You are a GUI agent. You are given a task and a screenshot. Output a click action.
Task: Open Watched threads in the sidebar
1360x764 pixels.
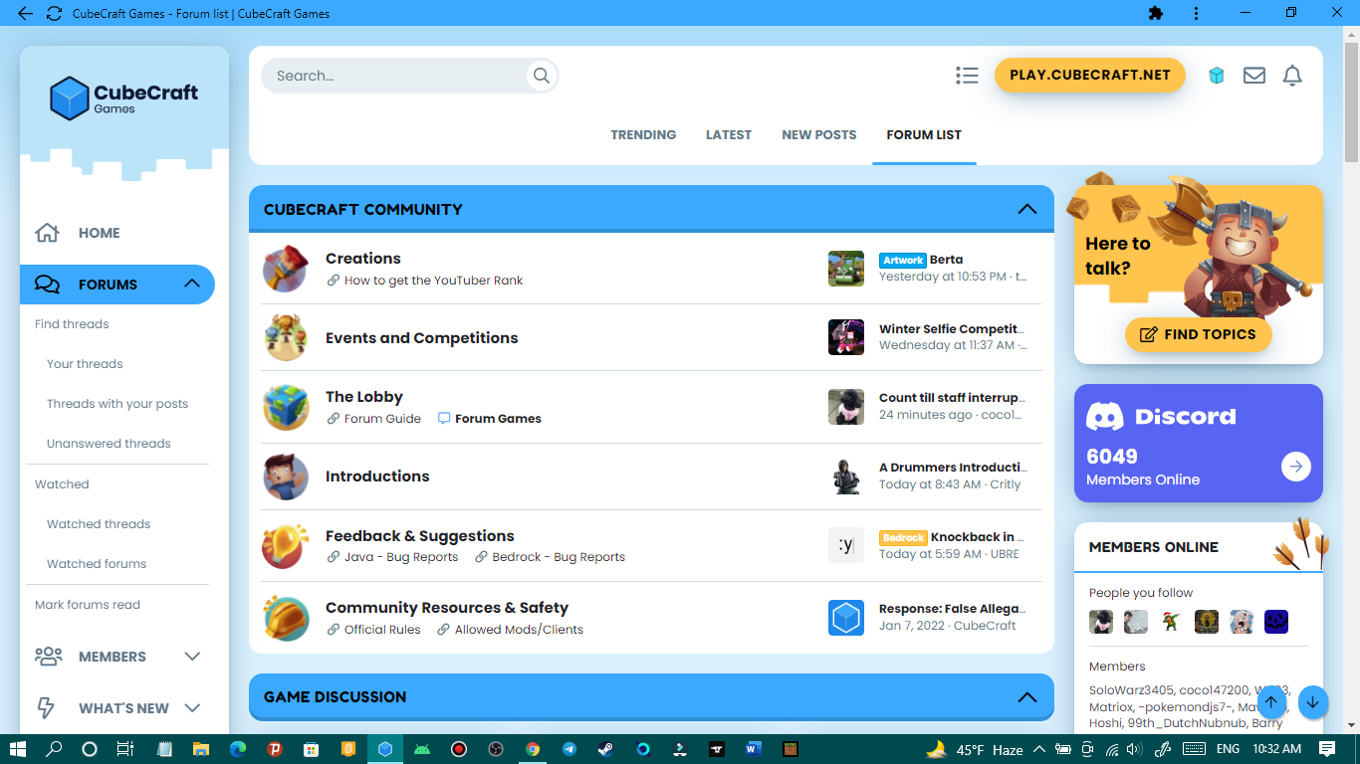tap(99, 524)
